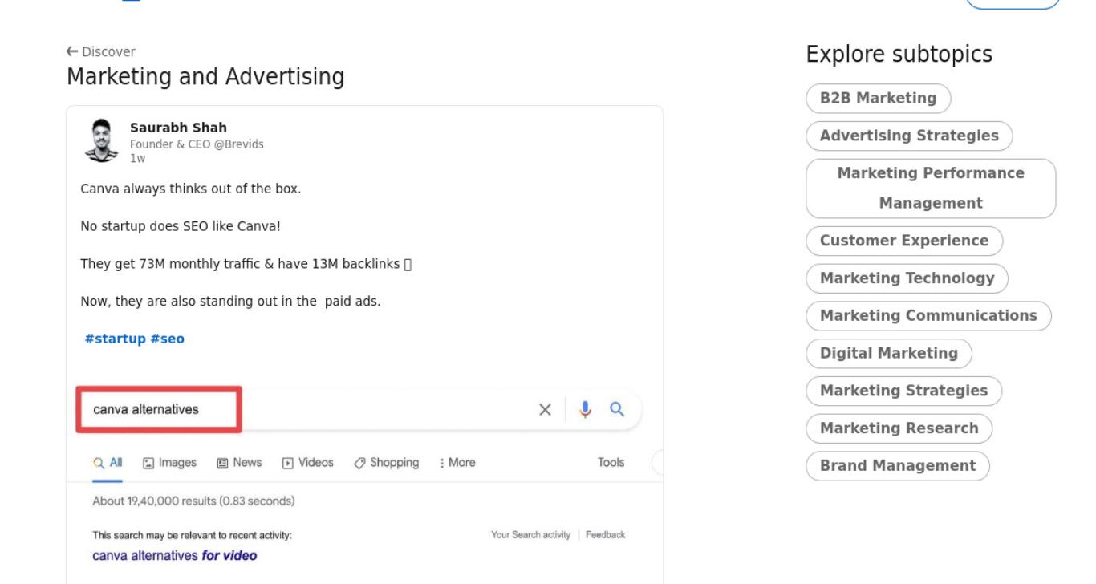1096x584 pixels.
Task: Open the Marketing Communications subtopic
Action: [928, 315]
